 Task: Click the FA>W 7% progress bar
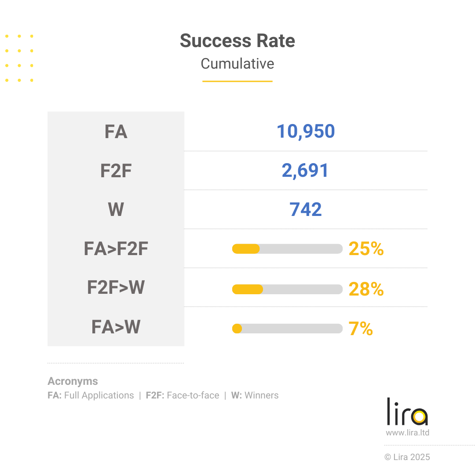coord(287,329)
